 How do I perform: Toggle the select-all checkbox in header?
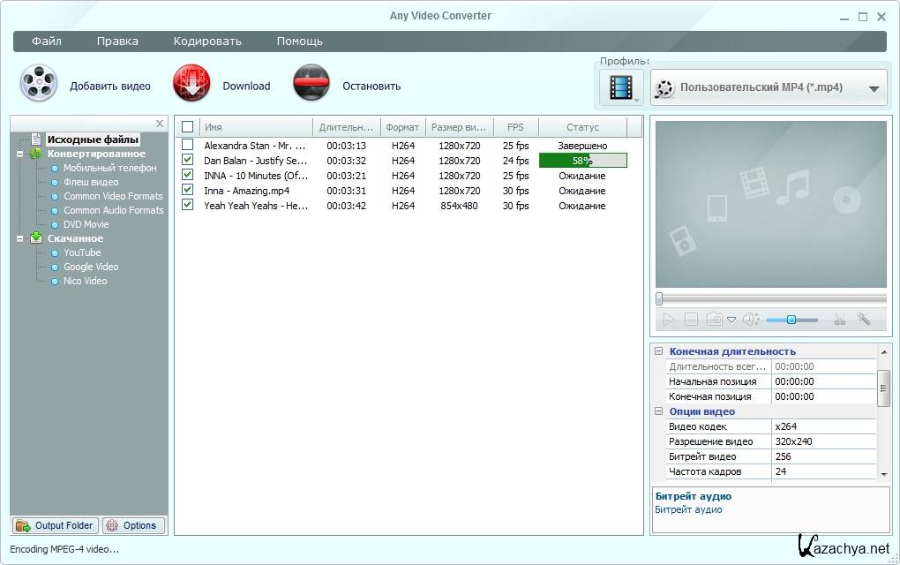(187, 127)
